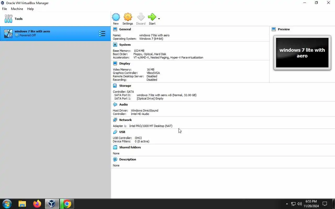Click the Intel PRO/1000 MT Desktop (NAT) text
The image size is (335, 209).
[x=151, y=126]
